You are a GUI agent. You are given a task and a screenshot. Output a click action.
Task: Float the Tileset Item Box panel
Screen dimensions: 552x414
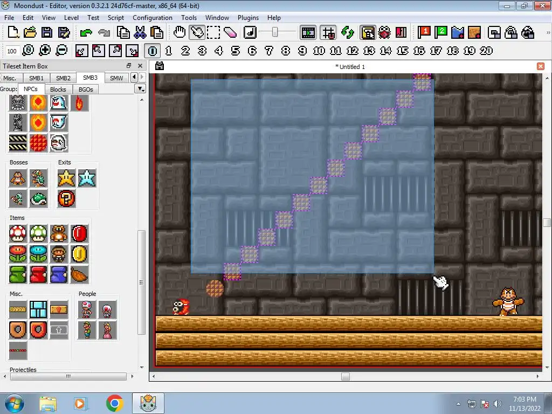(129, 66)
